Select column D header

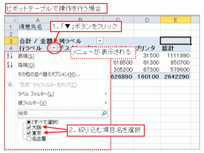coord(147,20)
